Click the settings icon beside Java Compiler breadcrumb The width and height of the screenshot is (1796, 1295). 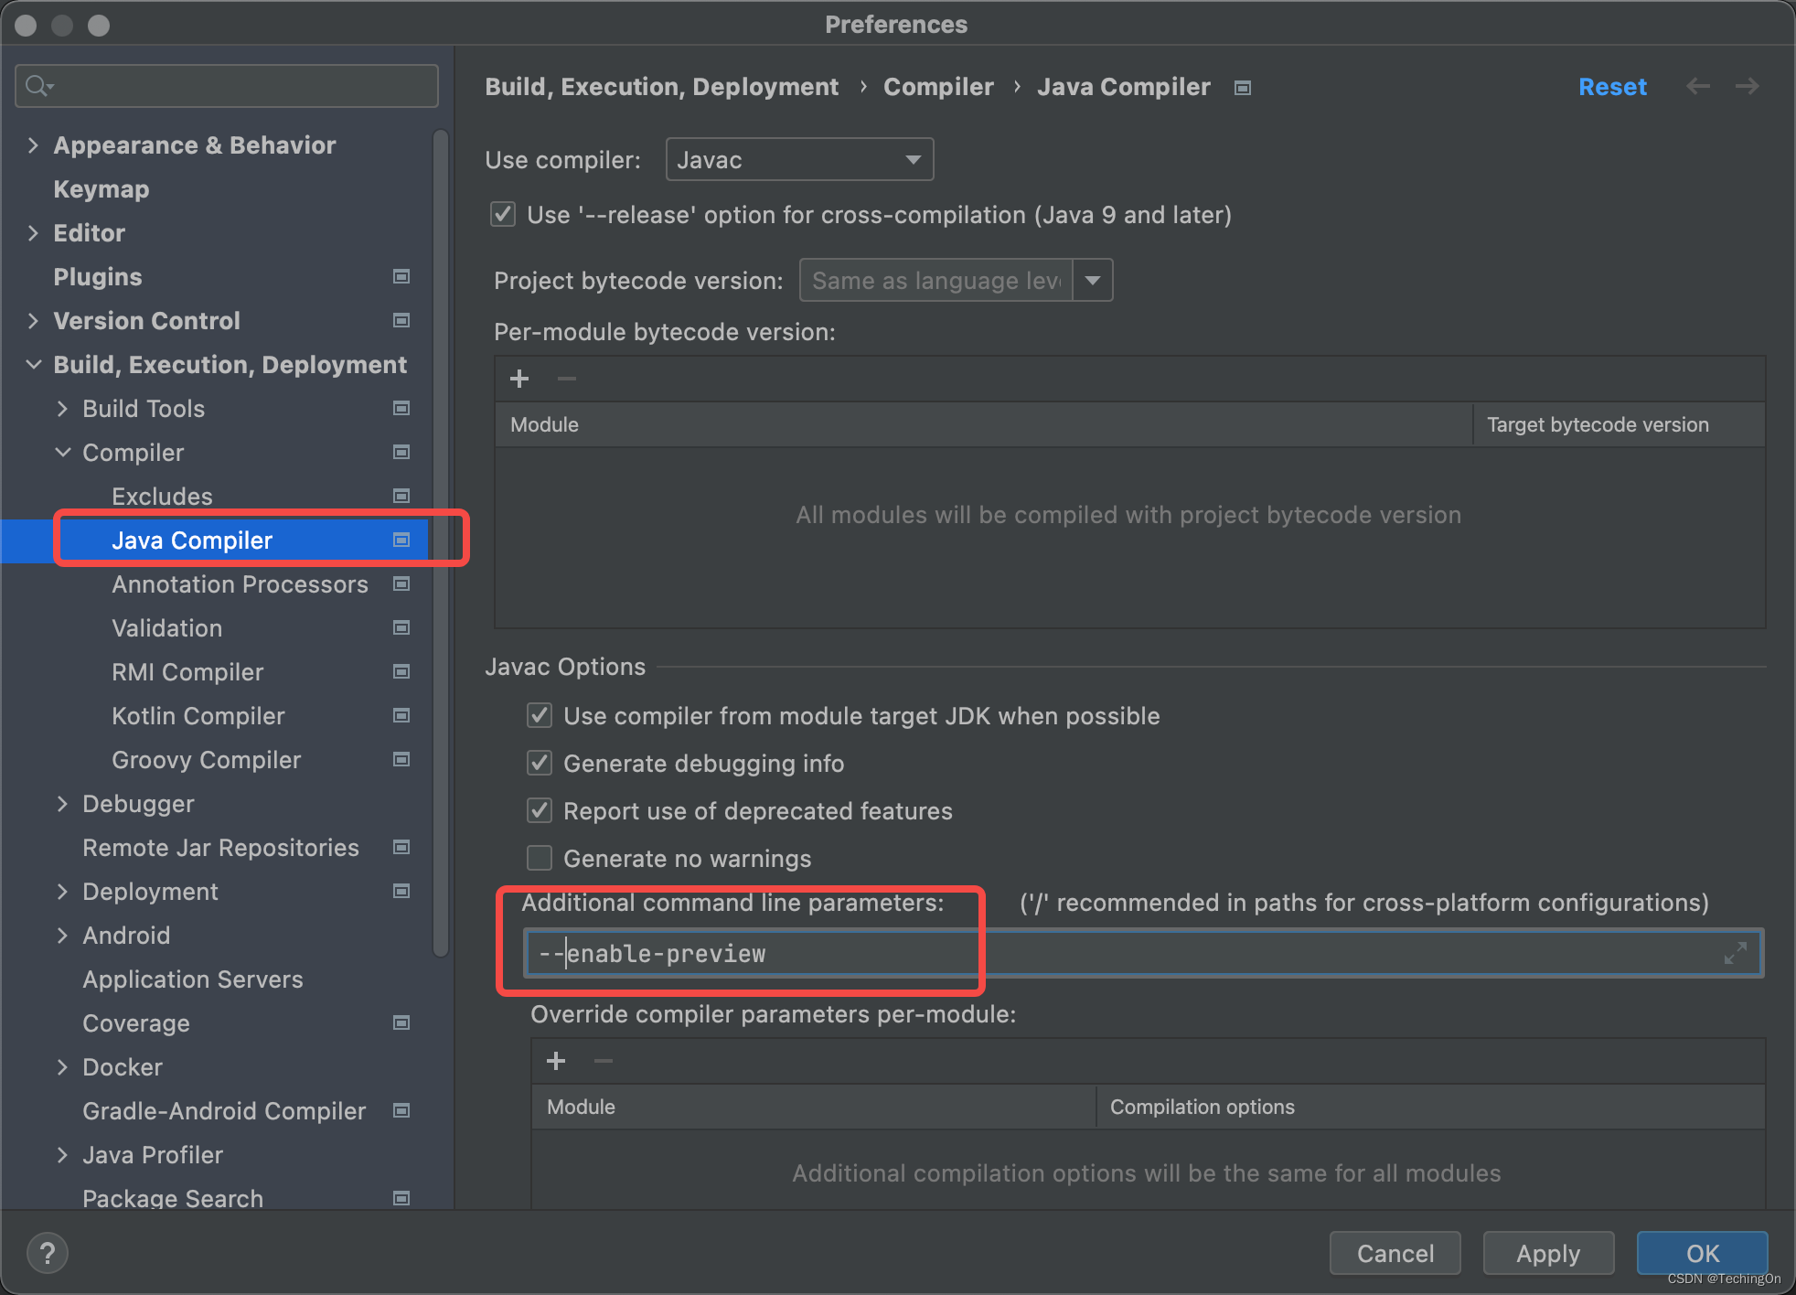coord(1242,87)
